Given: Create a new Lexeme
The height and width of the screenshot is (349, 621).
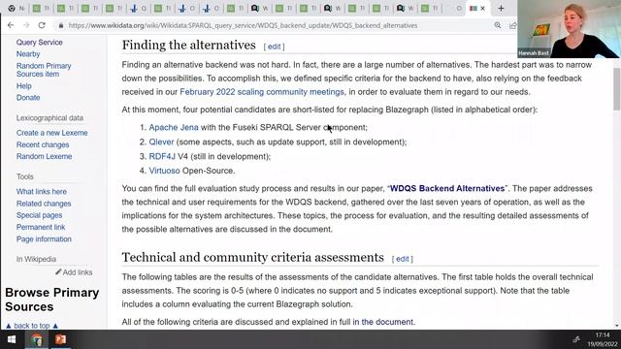Looking at the screenshot, I should click(x=51, y=133).
